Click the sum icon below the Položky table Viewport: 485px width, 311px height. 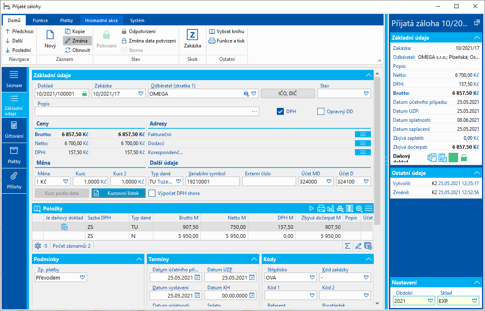pos(348,246)
